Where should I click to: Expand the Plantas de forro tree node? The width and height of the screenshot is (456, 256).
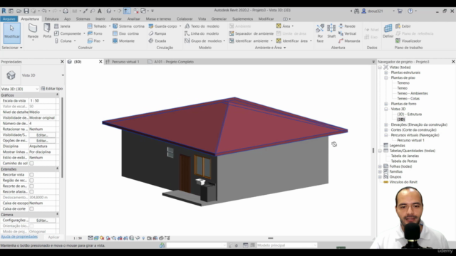386,104
